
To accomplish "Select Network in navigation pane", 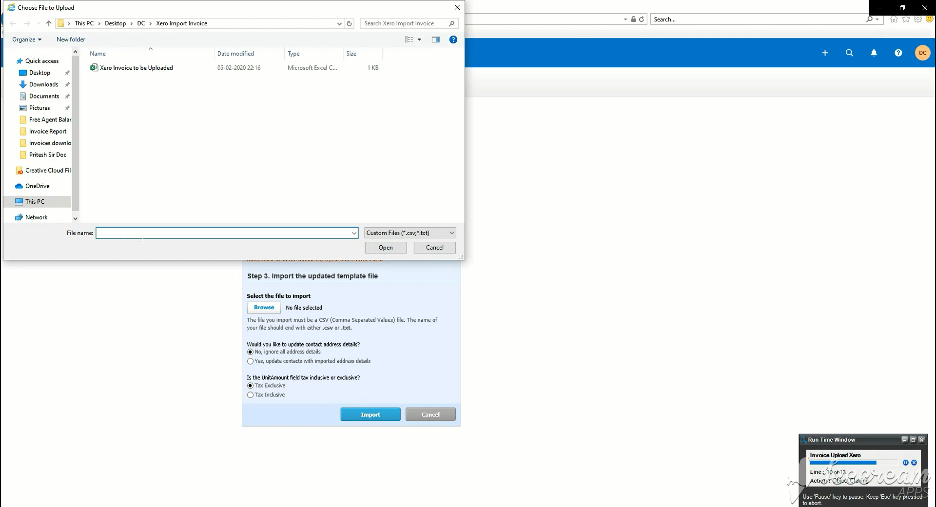I will tap(32, 217).
